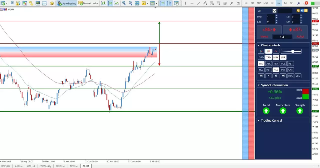Switch chart to line chart mode

point(116,3)
